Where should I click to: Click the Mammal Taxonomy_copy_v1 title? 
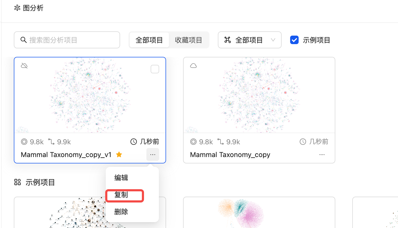coord(66,155)
